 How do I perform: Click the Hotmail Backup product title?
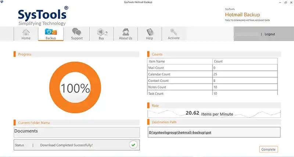243,15
